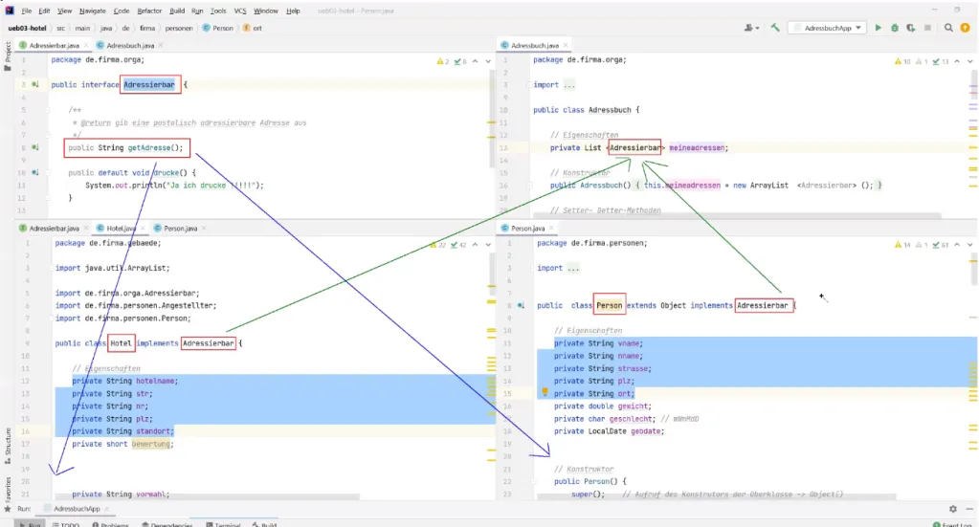Open Terminal tool window at bottom

[x=223, y=524]
